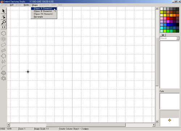
Task: Open the Nodes menu
Action: [x=26, y=5]
